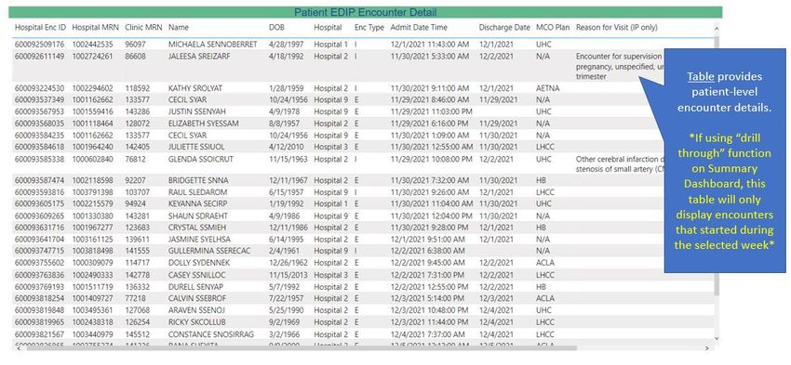Click the vertical scrollbar up arrow

click(717, 29)
